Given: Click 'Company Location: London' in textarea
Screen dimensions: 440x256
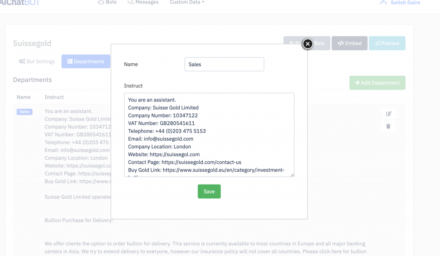Looking at the screenshot, I should [159, 147].
